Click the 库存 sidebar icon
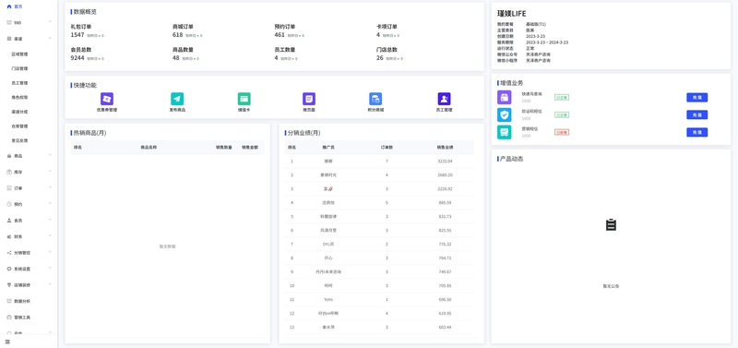 click(9, 172)
